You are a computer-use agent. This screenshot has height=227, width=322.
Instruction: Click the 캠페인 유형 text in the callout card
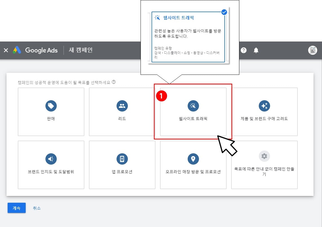163,48
